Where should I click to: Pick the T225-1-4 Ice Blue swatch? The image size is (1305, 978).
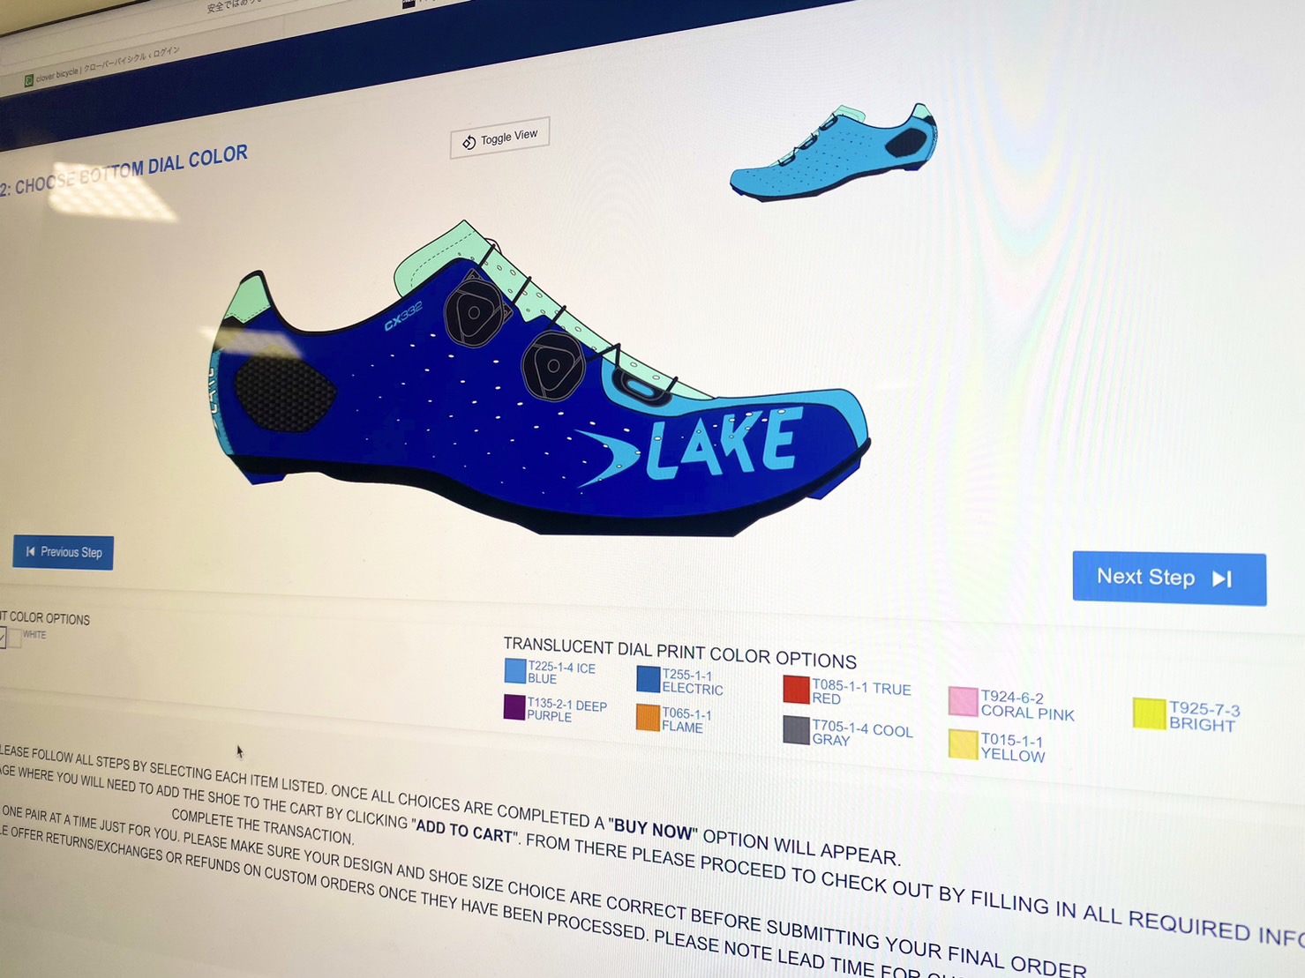[515, 671]
